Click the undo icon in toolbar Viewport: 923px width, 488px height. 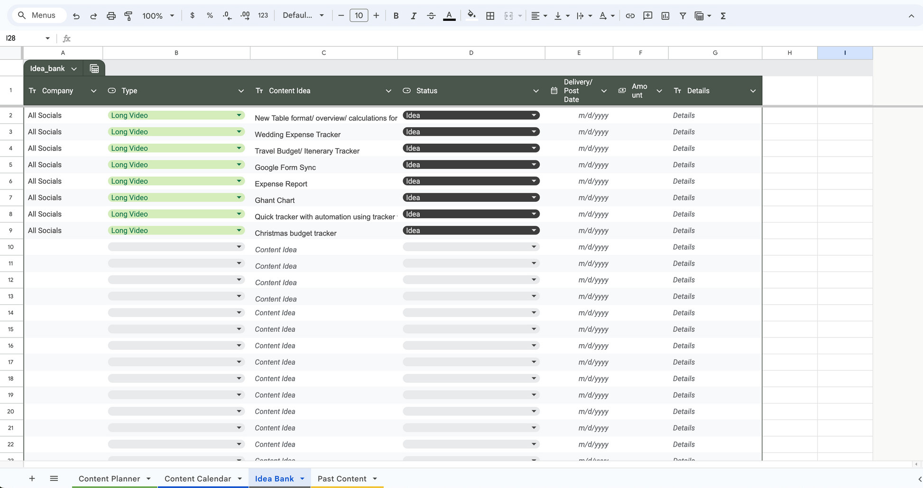coord(76,16)
